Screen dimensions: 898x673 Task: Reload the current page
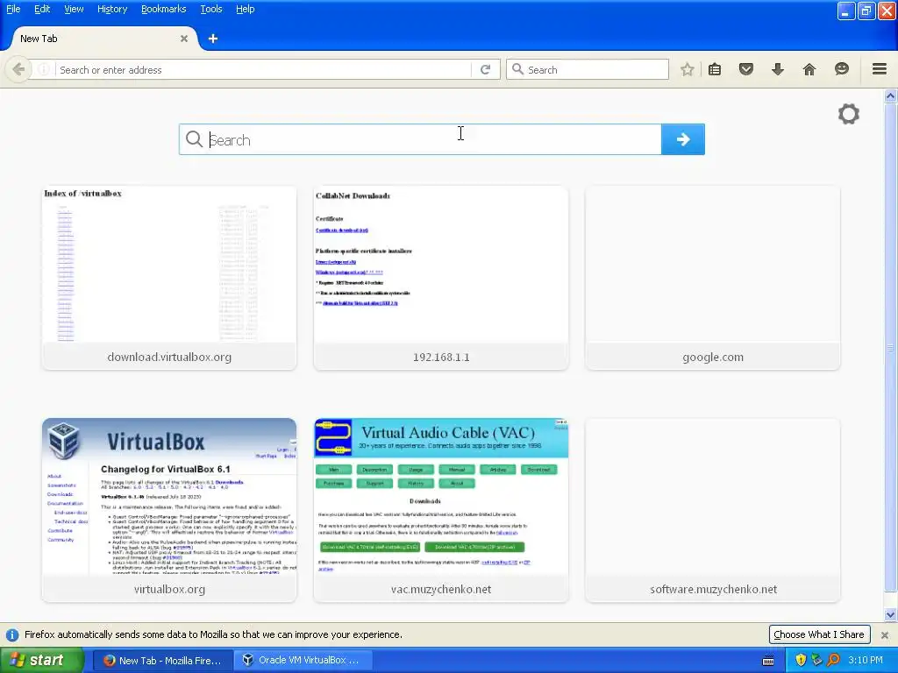pyautogui.click(x=485, y=69)
